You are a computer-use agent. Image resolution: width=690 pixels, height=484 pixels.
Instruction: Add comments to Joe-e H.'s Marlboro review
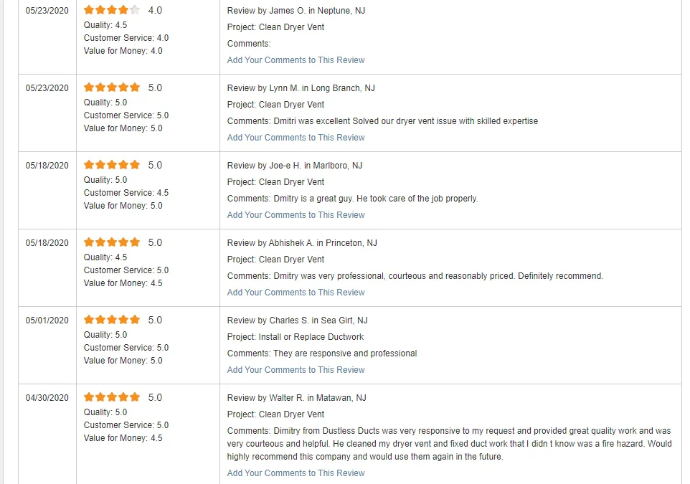[x=296, y=215]
